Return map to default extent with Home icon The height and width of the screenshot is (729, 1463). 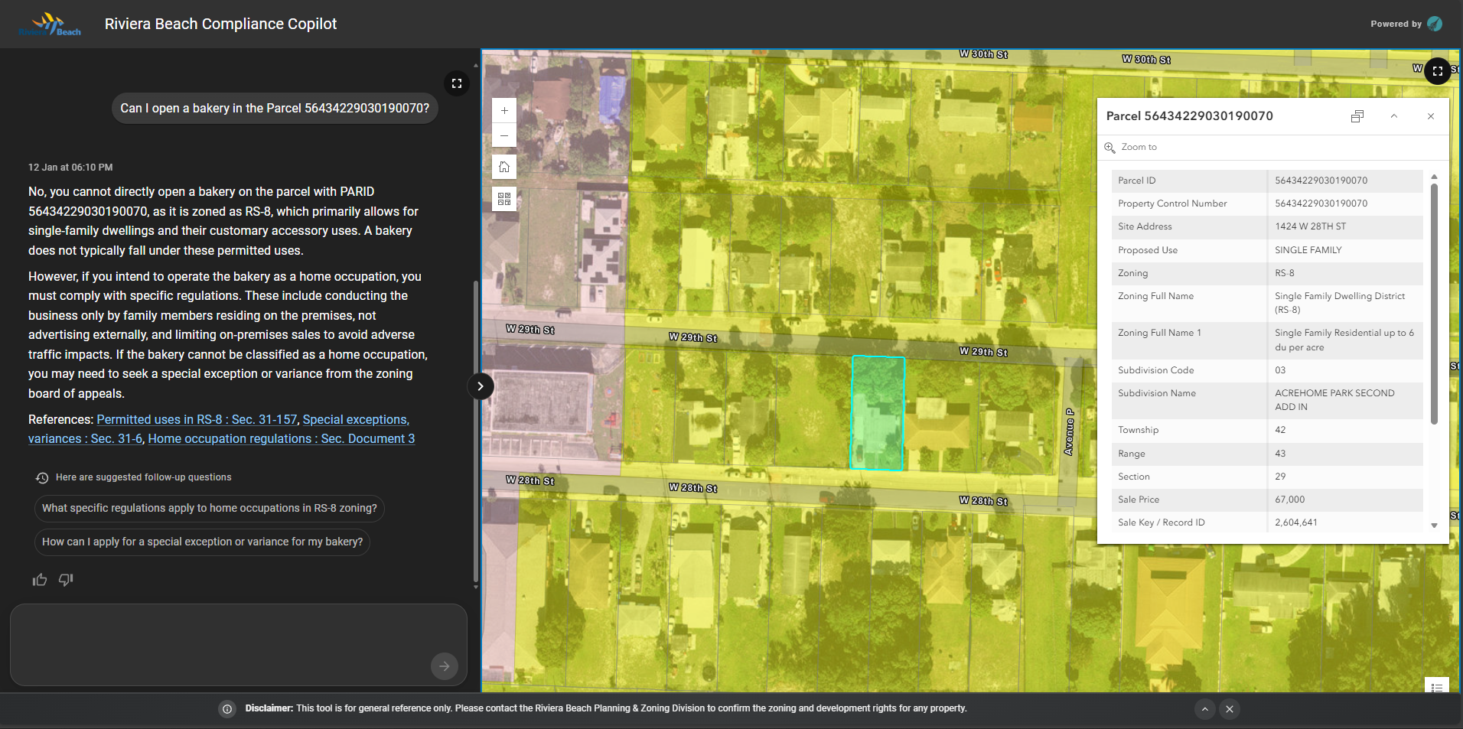[x=504, y=167]
